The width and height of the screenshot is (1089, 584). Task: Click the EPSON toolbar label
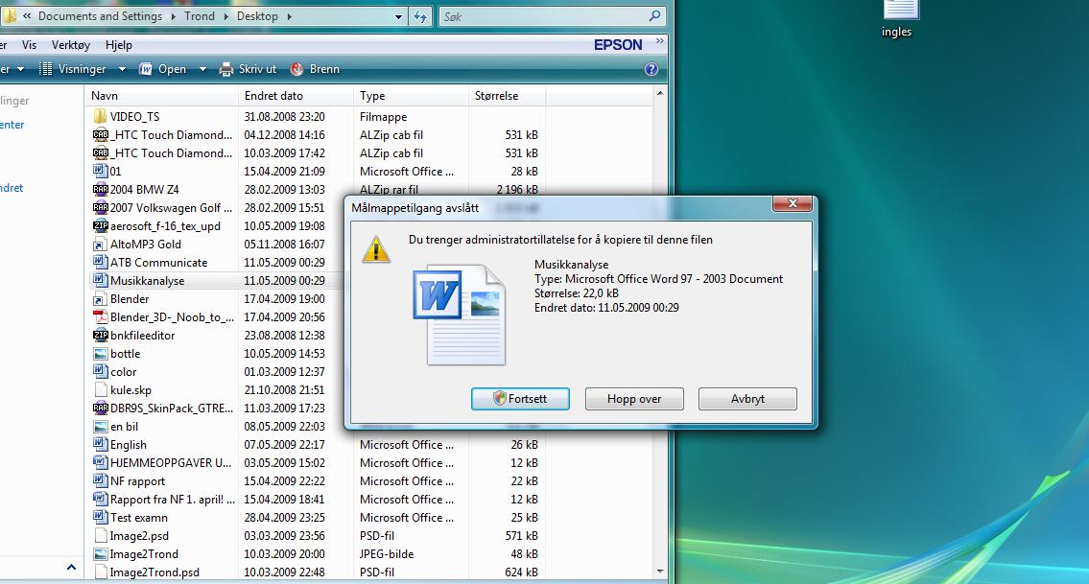pos(618,45)
